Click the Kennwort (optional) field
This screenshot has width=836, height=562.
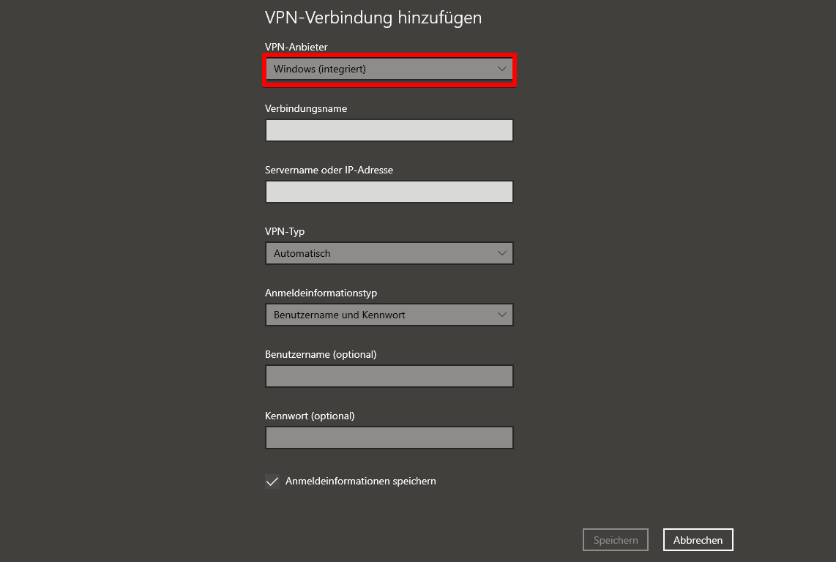[x=389, y=438]
